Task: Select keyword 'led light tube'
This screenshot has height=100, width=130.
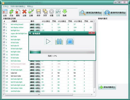Action: tap(16, 52)
